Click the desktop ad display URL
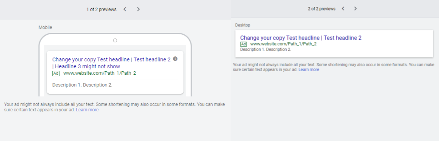This screenshot has width=439, height=141. [283, 44]
